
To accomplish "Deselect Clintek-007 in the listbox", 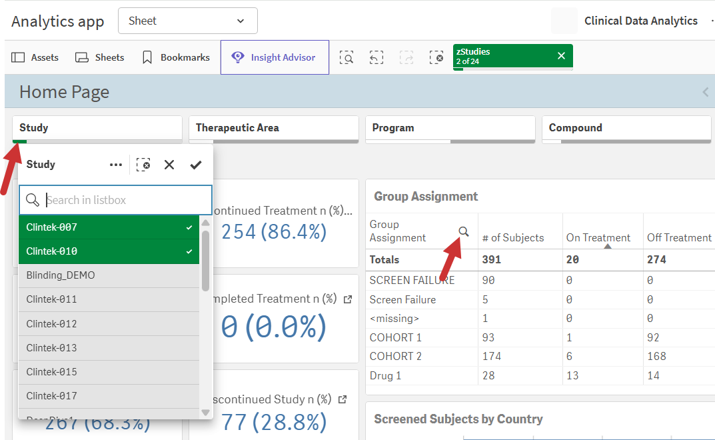I will tap(109, 227).
